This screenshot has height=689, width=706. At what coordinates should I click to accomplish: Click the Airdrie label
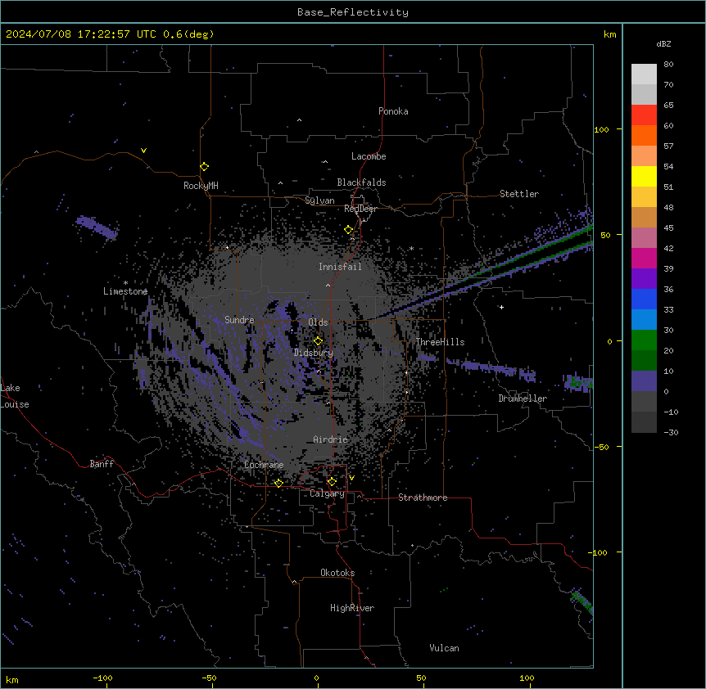point(330,439)
